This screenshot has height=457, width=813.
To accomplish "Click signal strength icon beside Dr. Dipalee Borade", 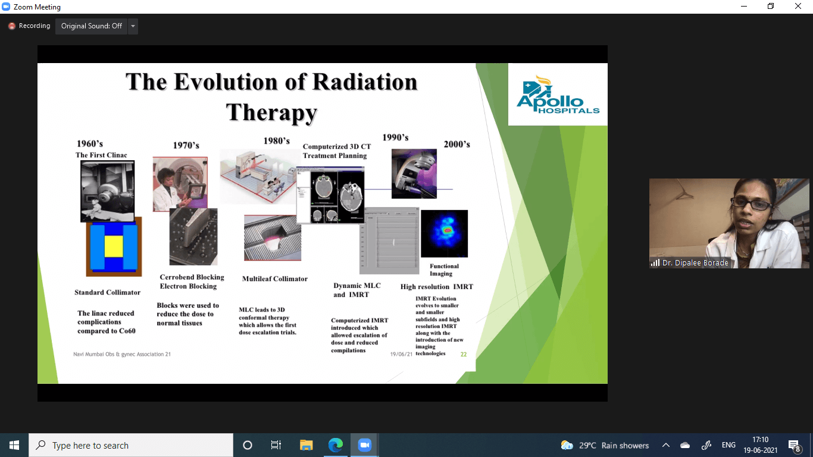I will (x=655, y=262).
